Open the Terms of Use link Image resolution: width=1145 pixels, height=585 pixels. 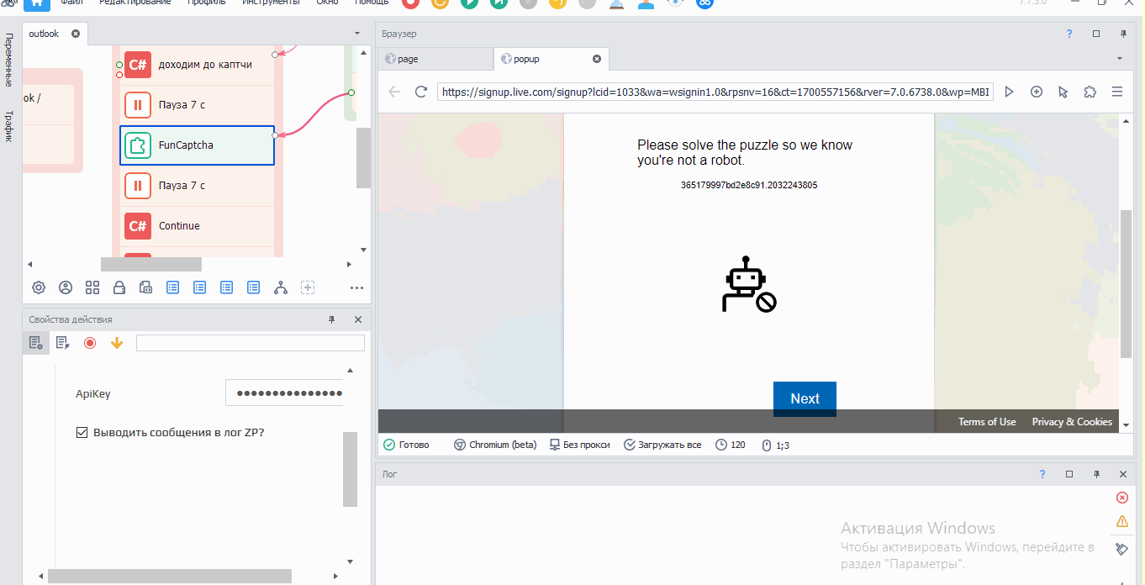click(987, 422)
